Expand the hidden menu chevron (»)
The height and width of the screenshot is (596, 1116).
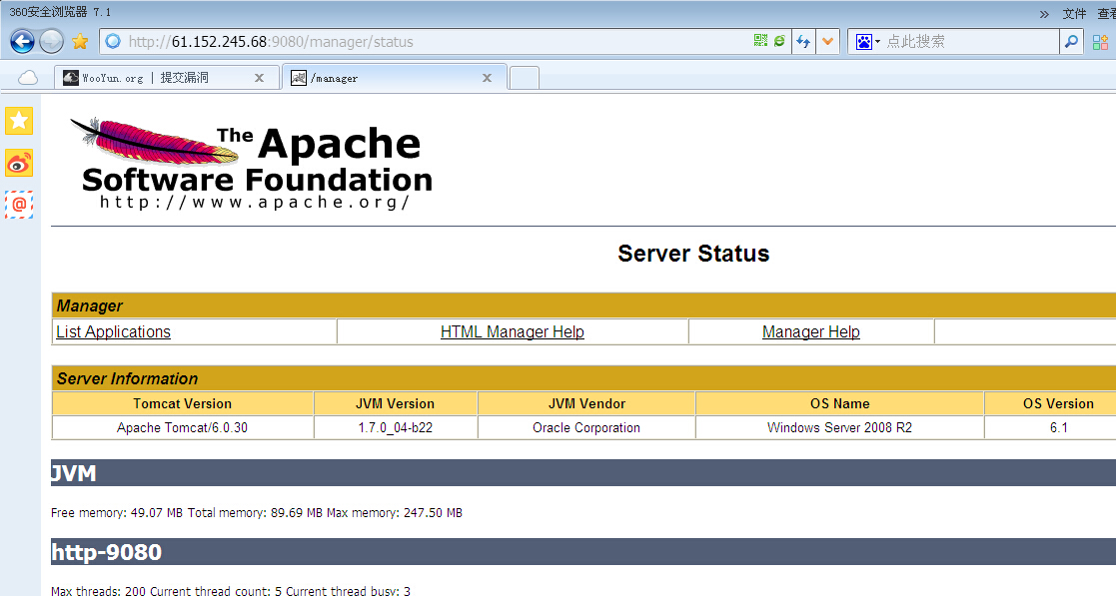click(x=1044, y=14)
